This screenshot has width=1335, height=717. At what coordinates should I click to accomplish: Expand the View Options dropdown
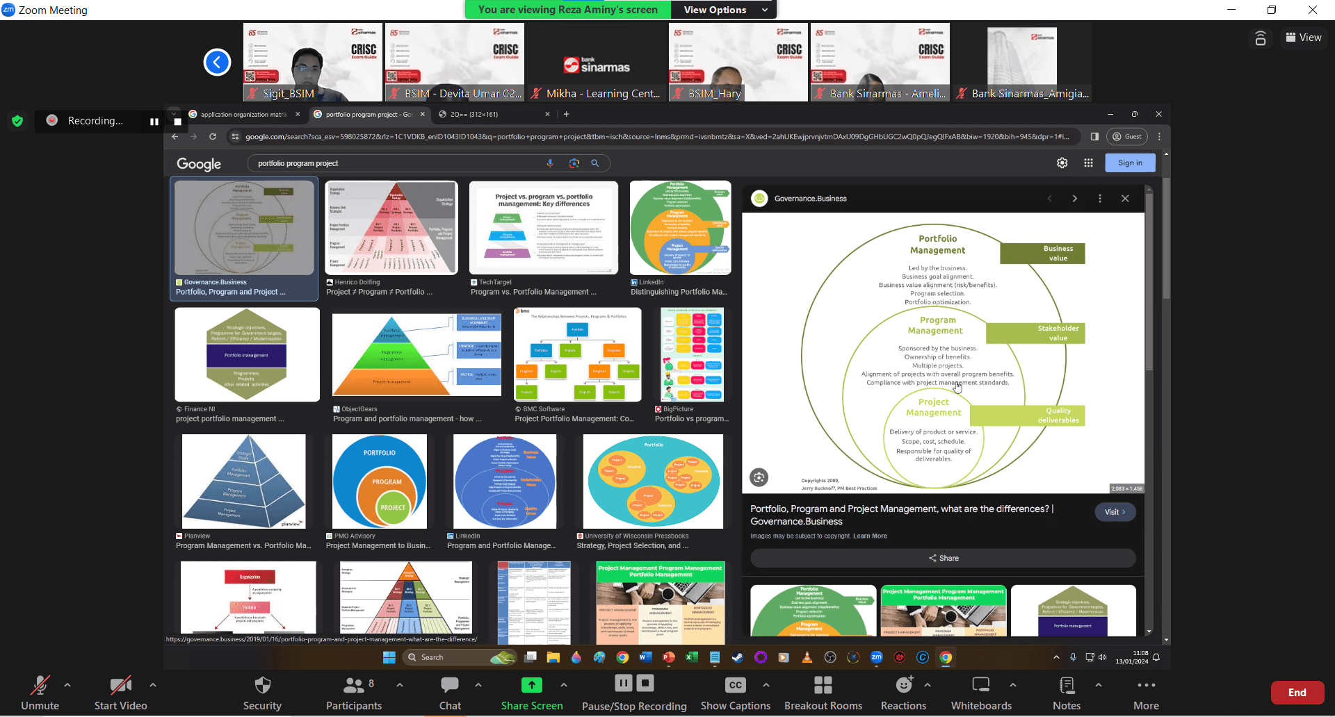coord(724,10)
